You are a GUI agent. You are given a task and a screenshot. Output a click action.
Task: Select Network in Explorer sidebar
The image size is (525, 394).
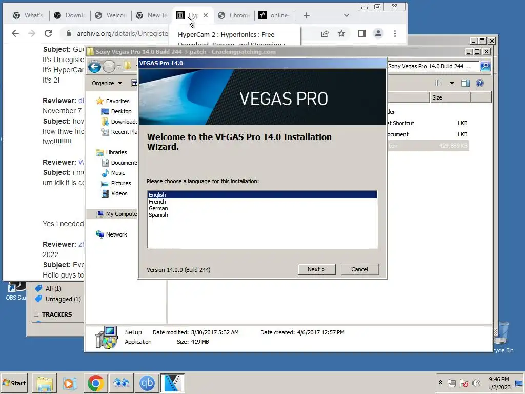pyautogui.click(x=111, y=234)
